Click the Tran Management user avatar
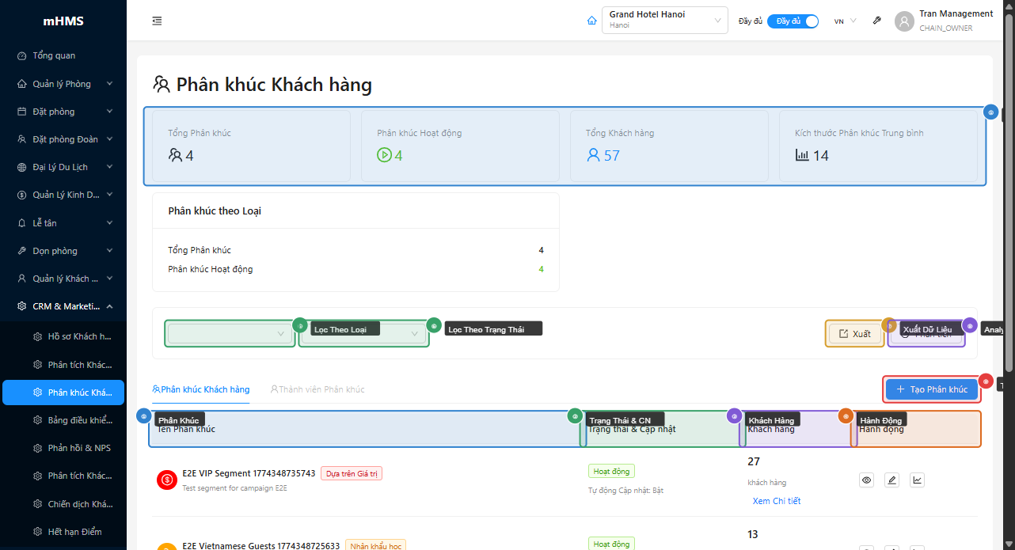 [904, 21]
